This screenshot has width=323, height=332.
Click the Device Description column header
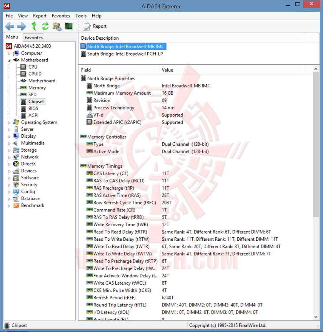192,38
